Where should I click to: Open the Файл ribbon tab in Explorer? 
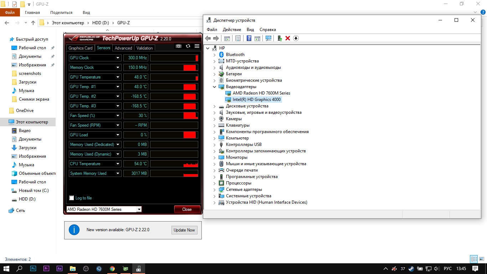point(10,12)
